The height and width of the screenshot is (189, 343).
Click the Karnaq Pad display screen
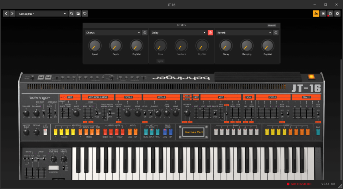pyautogui.click(x=193, y=132)
